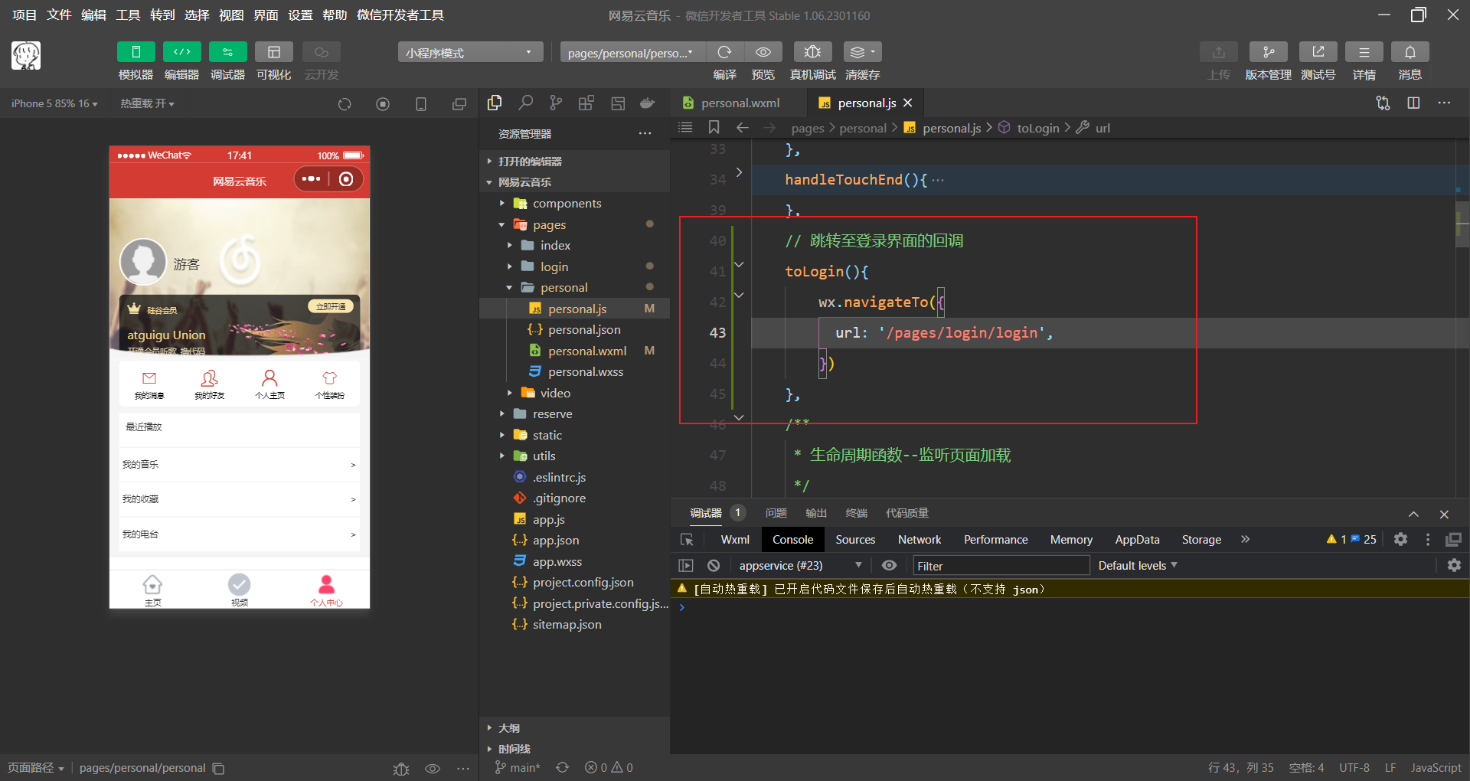Switch to the Network devtools tab
Image resolution: width=1470 pixels, height=781 pixels.
920,540
